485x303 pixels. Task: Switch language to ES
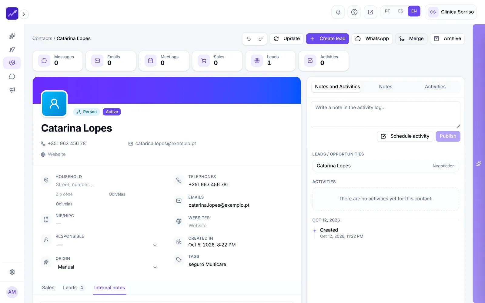pos(401,11)
